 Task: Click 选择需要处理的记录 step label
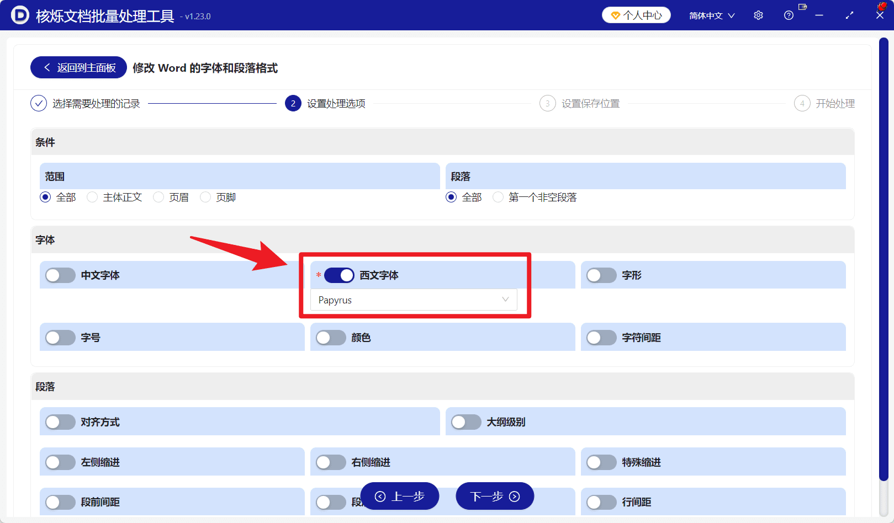coord(96,104)
